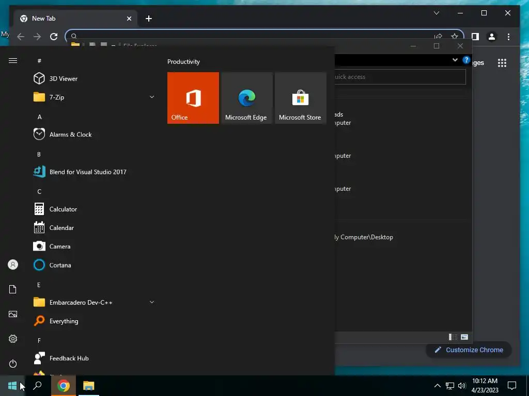Launch the Everything search app
The image size is (529, 396).
coord(64,321)
